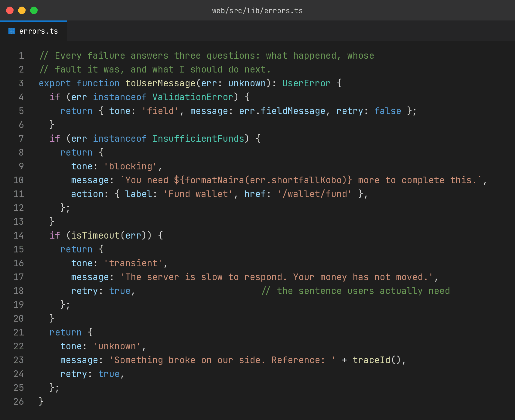
Task: Click line number 1 in the gutter
Action: [x=21, y=56]
